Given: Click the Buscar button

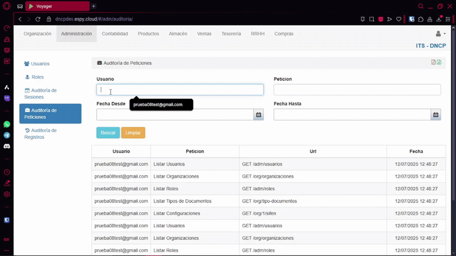Looking at the screenshot, I should (x=108, y=133).
